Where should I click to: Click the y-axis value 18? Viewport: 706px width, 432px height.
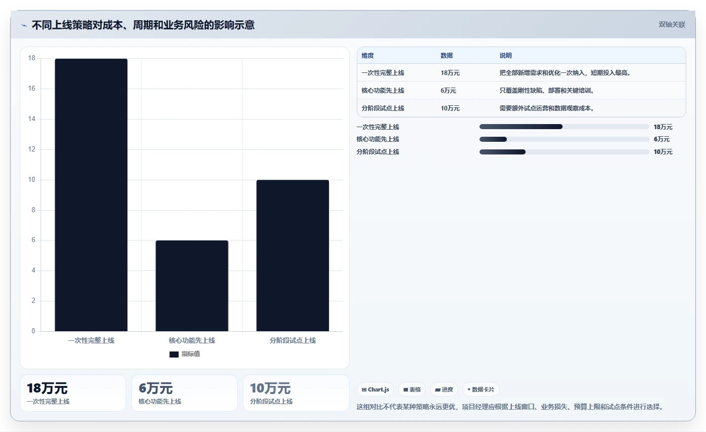(x=32, y=58)
